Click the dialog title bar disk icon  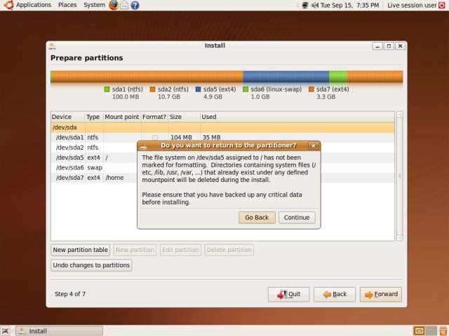click(144, 146)
